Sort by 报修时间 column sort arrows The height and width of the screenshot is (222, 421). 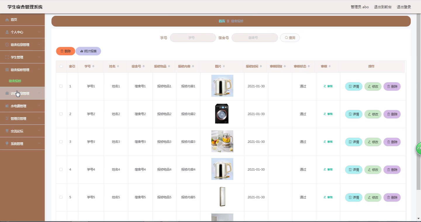point(261,66)
